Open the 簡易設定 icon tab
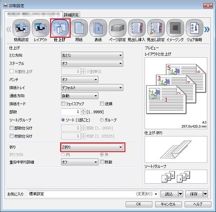 (21, 31)
